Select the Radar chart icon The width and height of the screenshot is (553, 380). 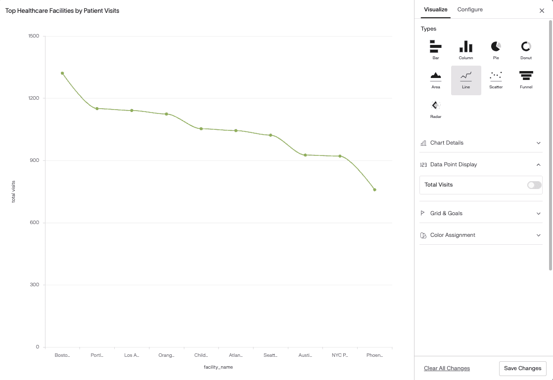pos(435,107)
